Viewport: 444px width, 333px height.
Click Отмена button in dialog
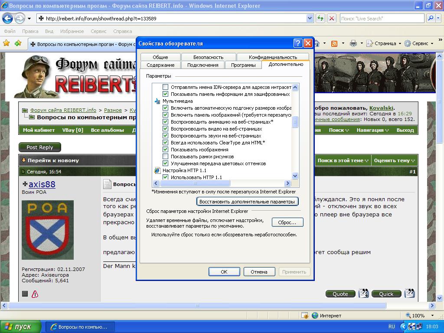pos(259,272)
